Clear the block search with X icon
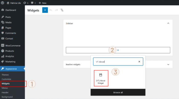Viewport: 179px width, 99px height. tap(139, 62)
